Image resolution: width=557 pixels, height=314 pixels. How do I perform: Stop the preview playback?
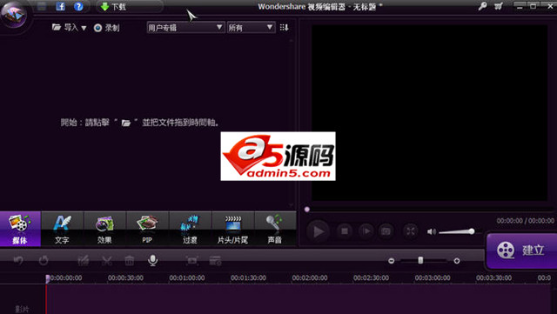[x=345, y=231]
